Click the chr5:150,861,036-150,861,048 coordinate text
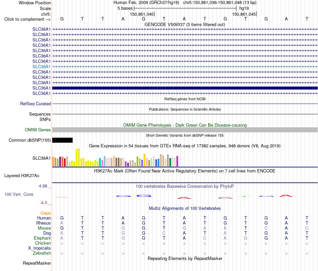This screenshot has height=271, width=318. coord(212,3)
